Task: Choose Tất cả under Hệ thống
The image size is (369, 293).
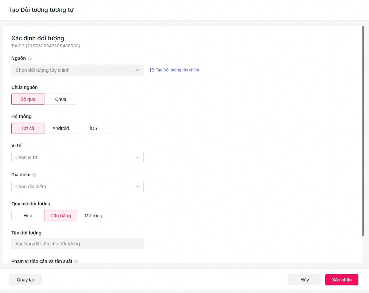Action: point(28,128)
